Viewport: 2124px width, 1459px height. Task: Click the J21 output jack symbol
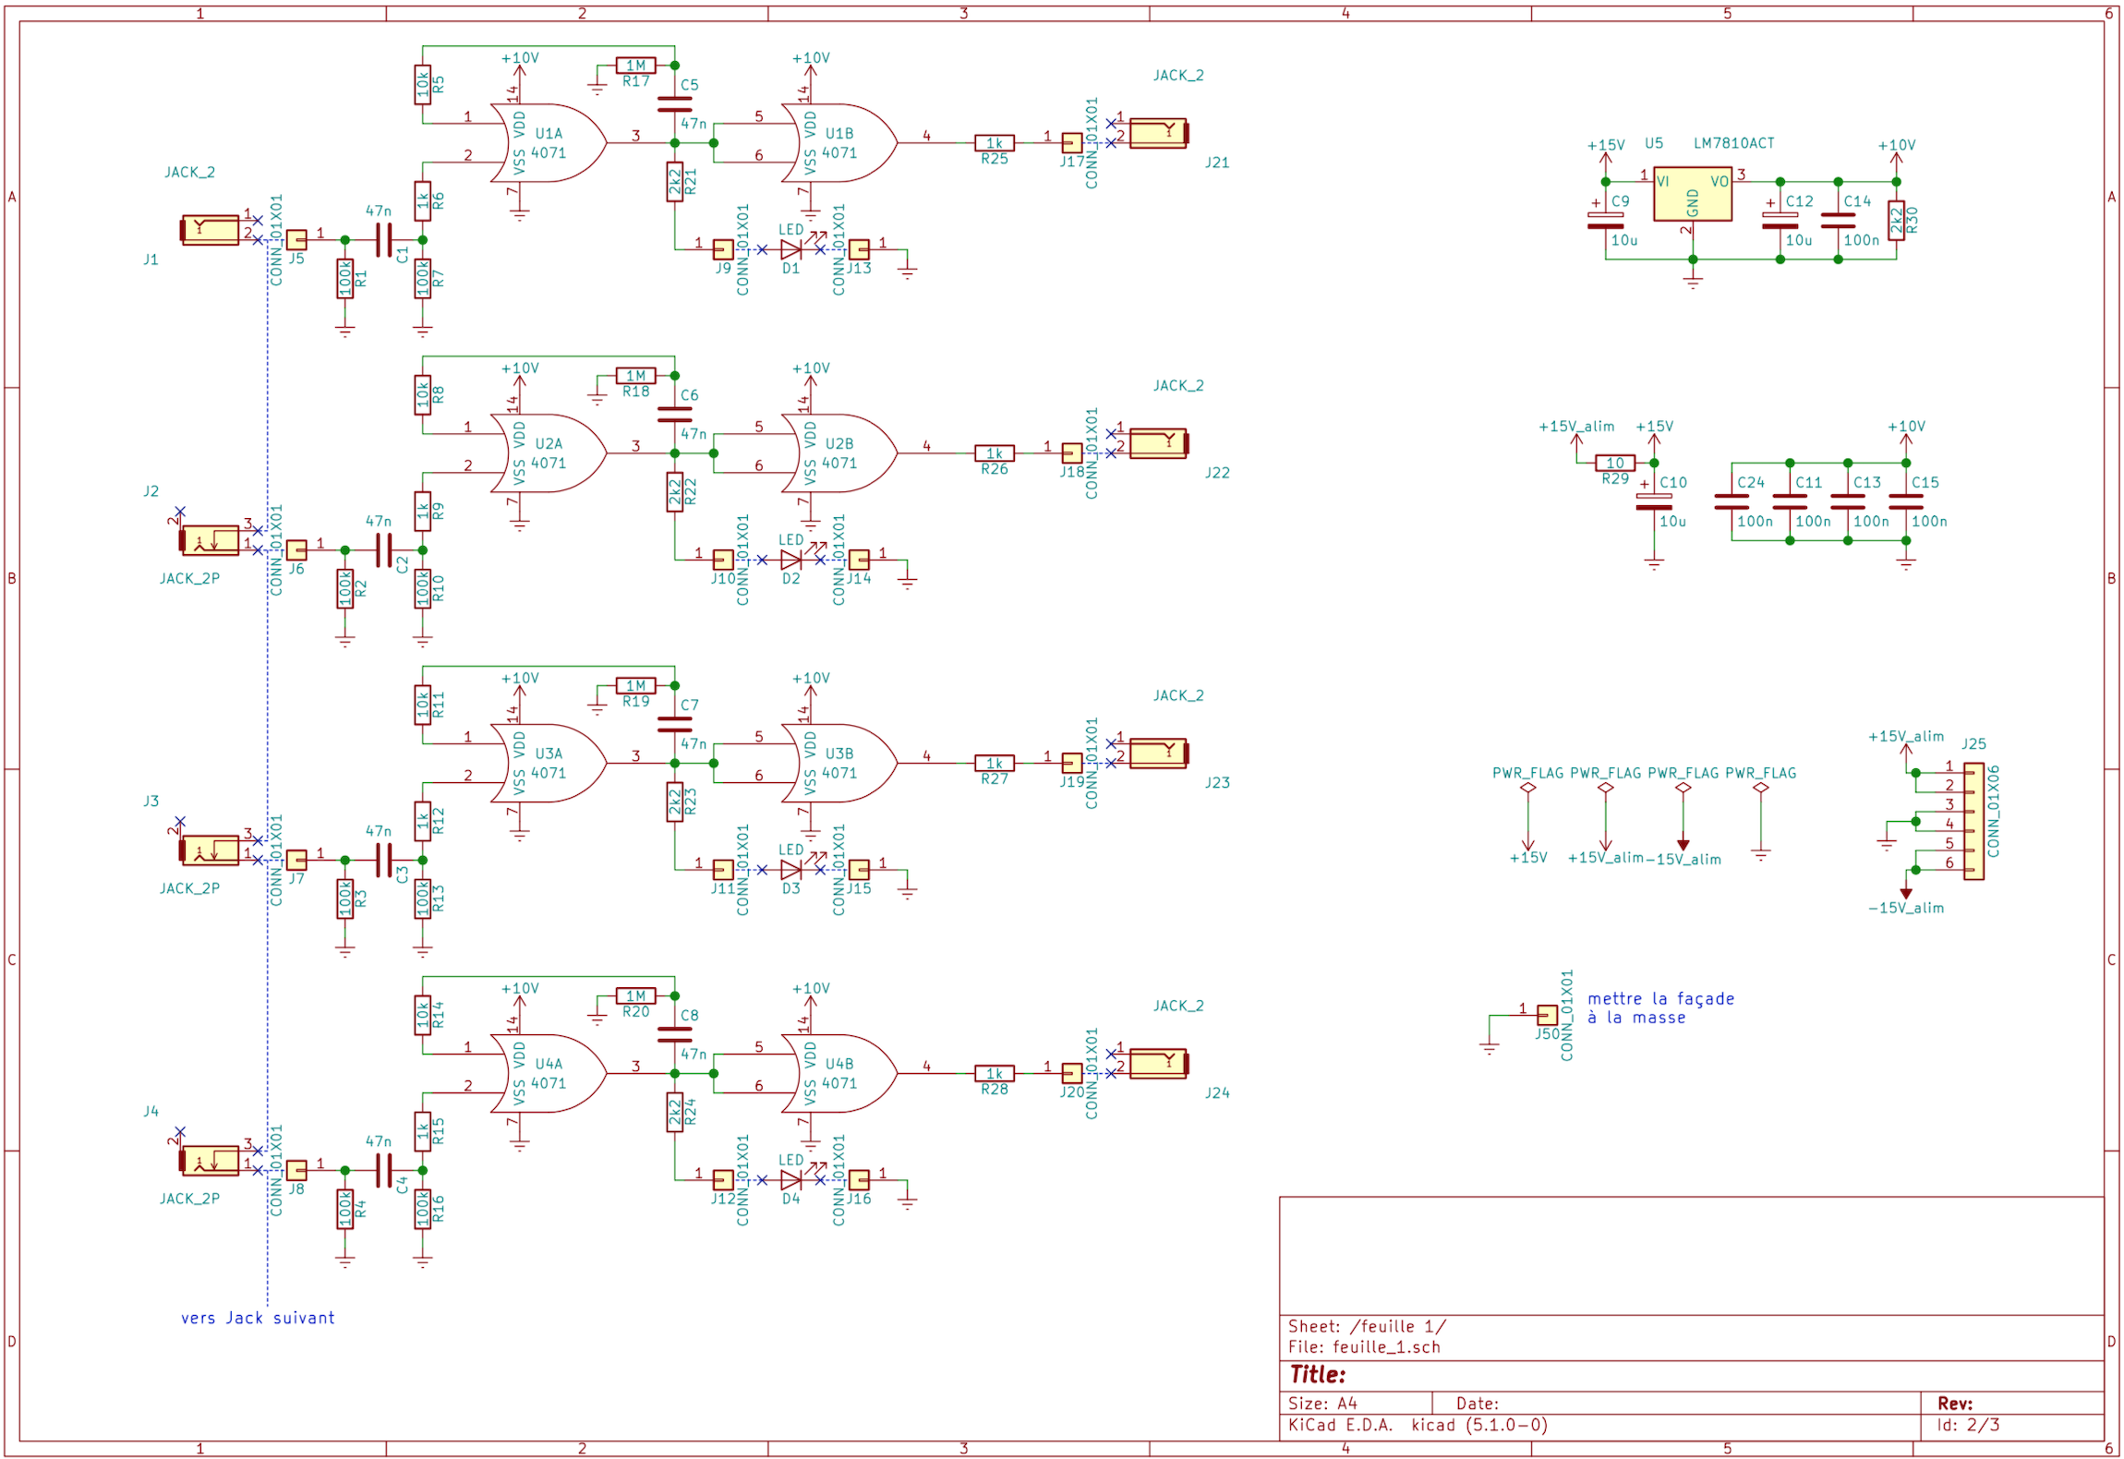[1157, 133]
